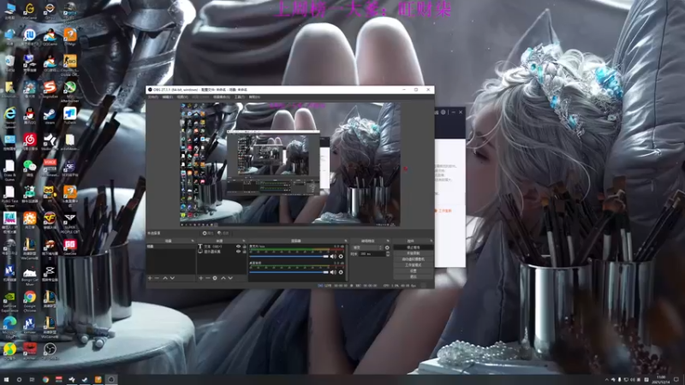Toggle lock on display capture source
This screenshot has width=685, height=385.
tap(245, 252)
